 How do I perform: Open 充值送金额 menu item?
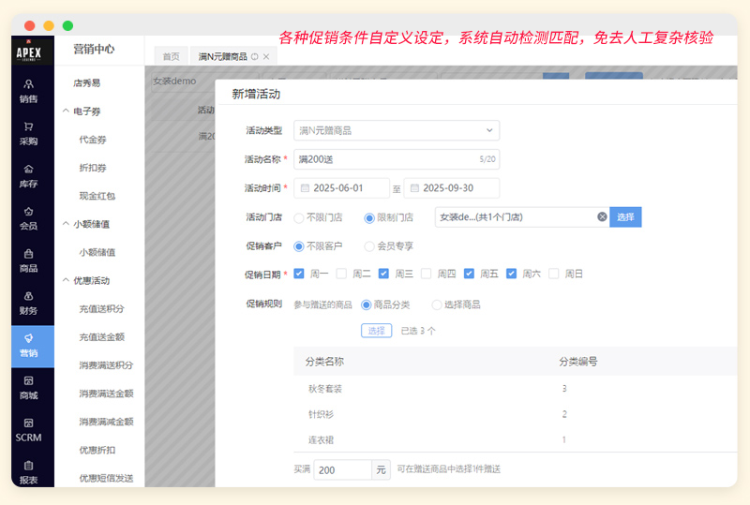101,337
